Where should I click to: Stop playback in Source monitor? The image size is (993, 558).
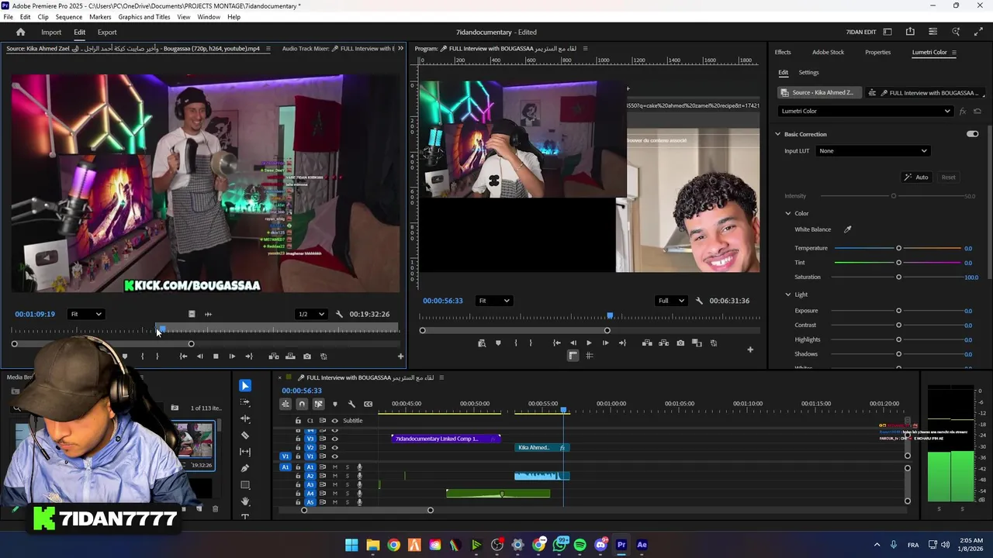pos(216,356)
